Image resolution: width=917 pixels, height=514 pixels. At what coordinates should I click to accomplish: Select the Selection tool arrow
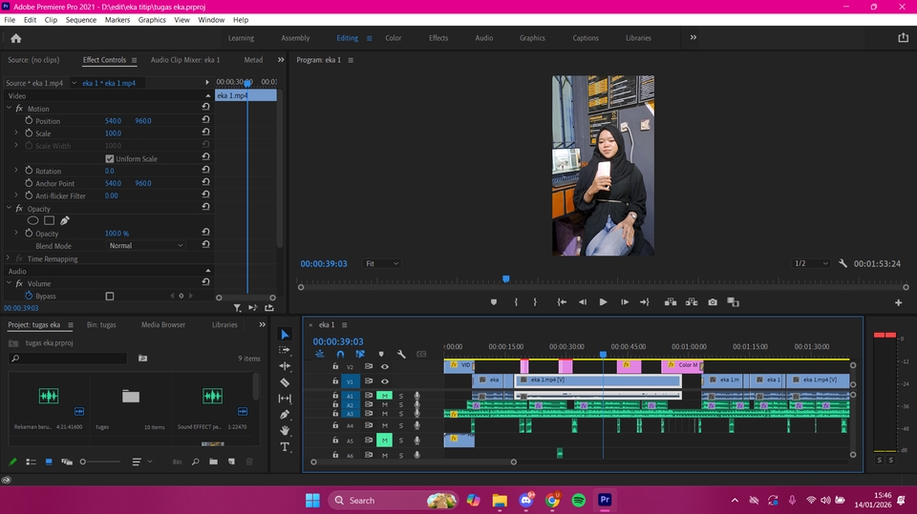click(x=285, y=335)
